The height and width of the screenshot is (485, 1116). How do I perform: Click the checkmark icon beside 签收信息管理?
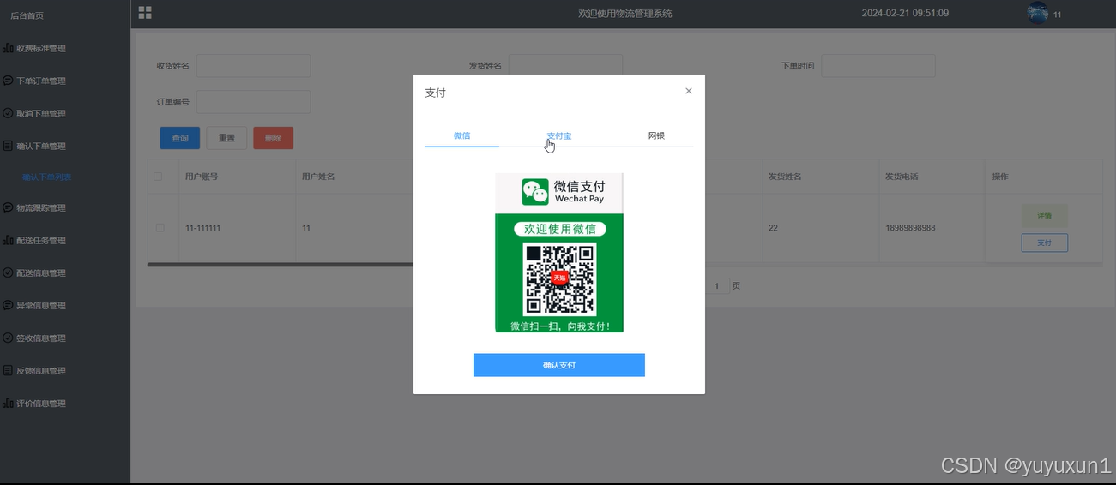[8, 338]
